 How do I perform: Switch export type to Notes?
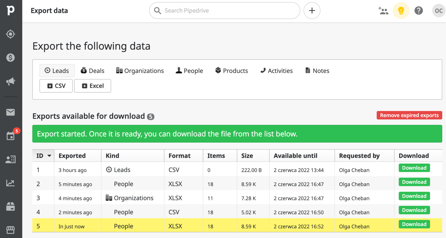click(317, 71)
